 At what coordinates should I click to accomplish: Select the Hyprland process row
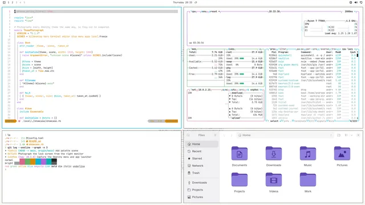click(x=312, y=74)
